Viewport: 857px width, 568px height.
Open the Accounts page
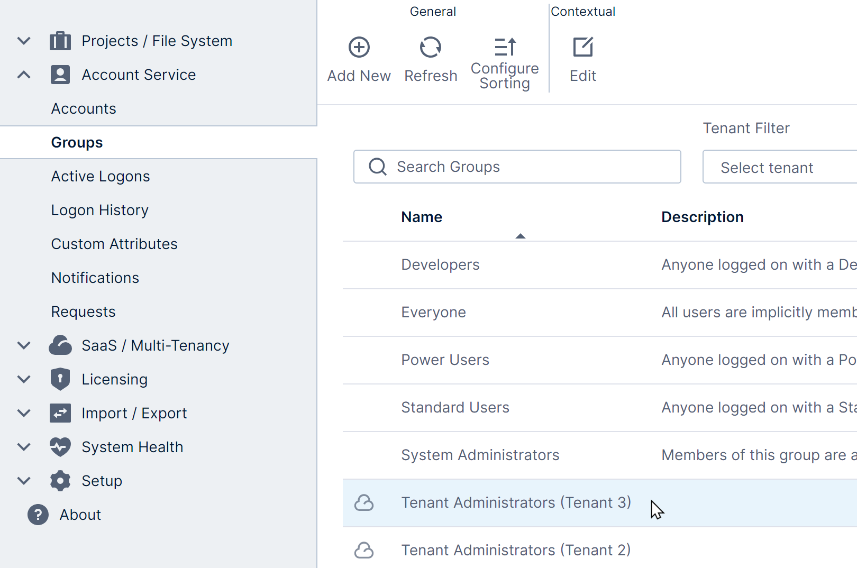point(84,108)
